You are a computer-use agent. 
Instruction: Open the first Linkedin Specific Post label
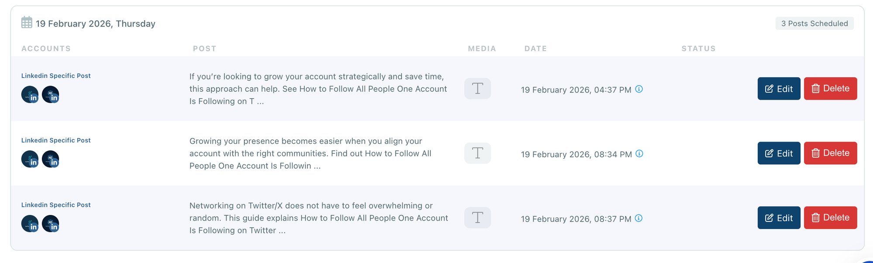pos(56,76)
